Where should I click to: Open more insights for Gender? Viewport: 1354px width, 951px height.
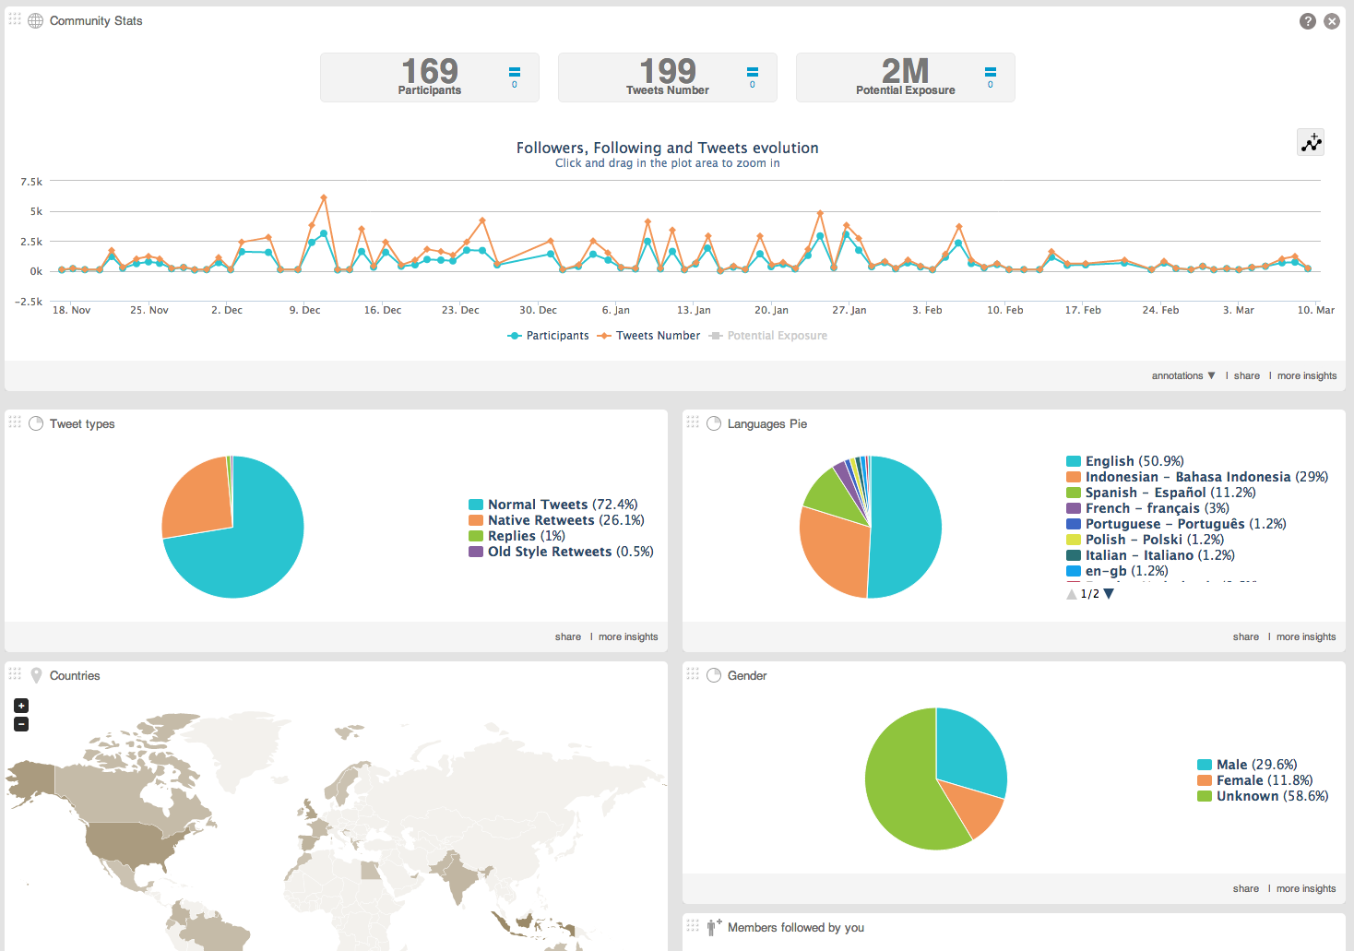click(x=1306, y=888)
